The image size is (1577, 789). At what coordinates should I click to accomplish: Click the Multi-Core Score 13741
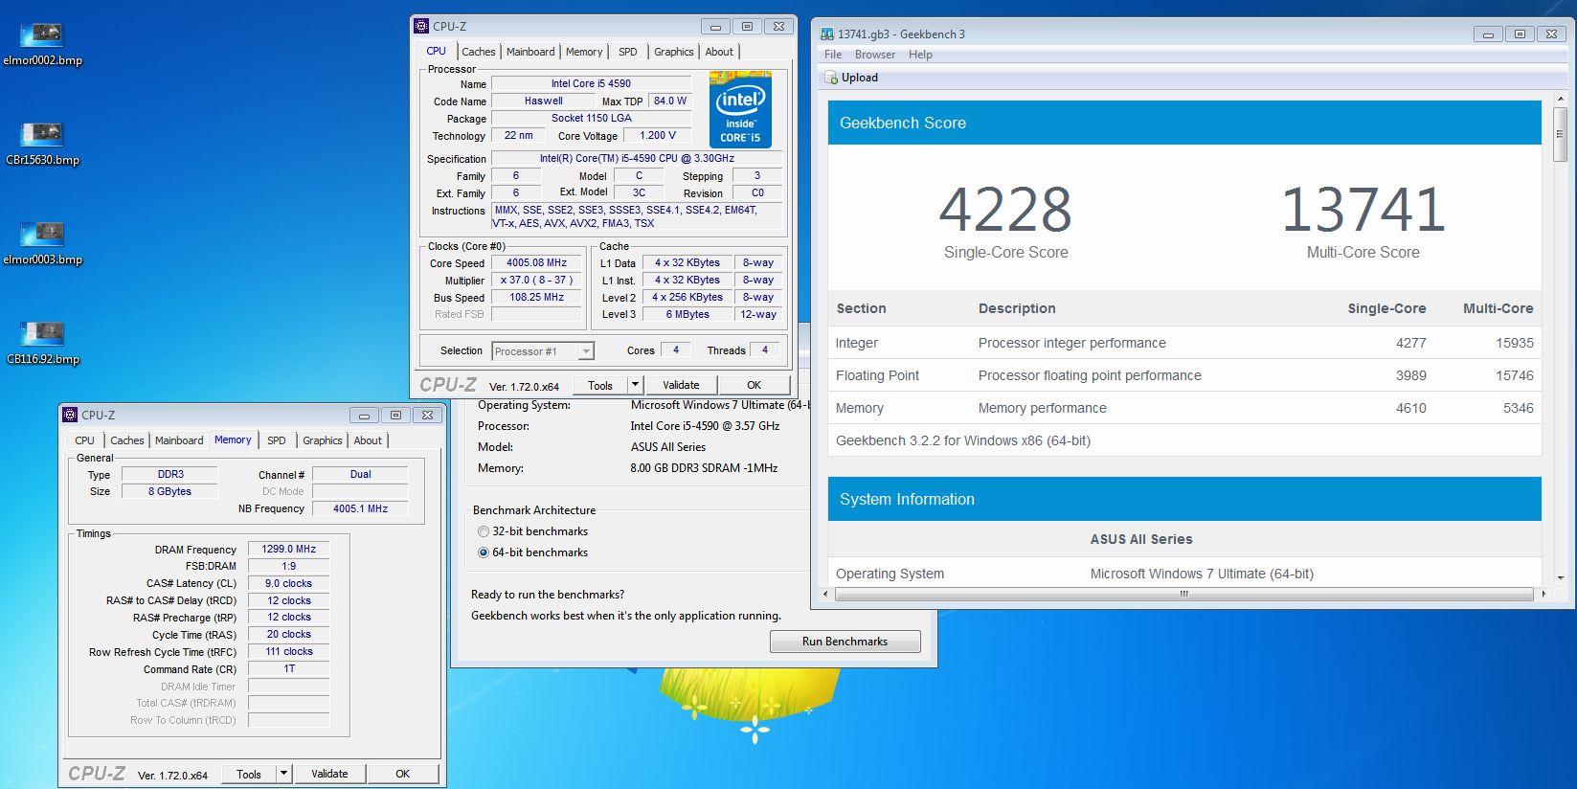pos(1363,210)
